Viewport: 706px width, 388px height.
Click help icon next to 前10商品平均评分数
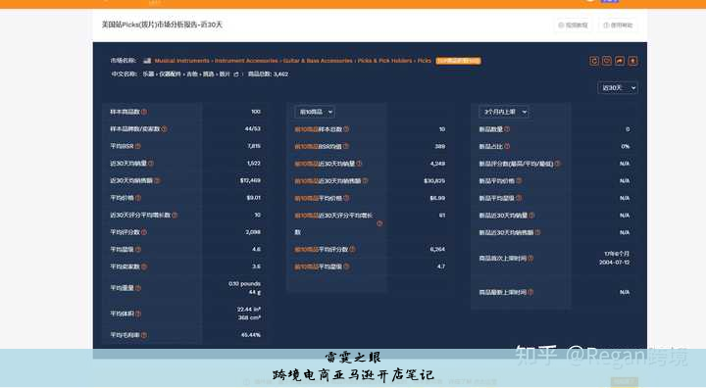(353, 249)
